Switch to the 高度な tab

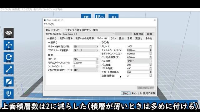[x=139, y=38]
